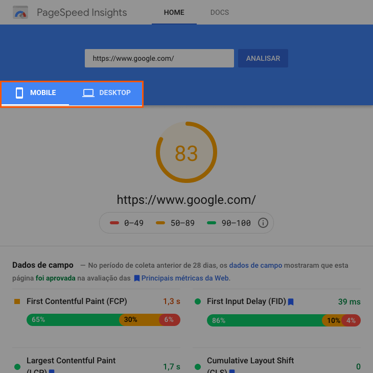Click the "First Input Delay (FID)" label
The height and width of the screenshot is (373, 373).
pyautogui.click(x=246, y=301)
